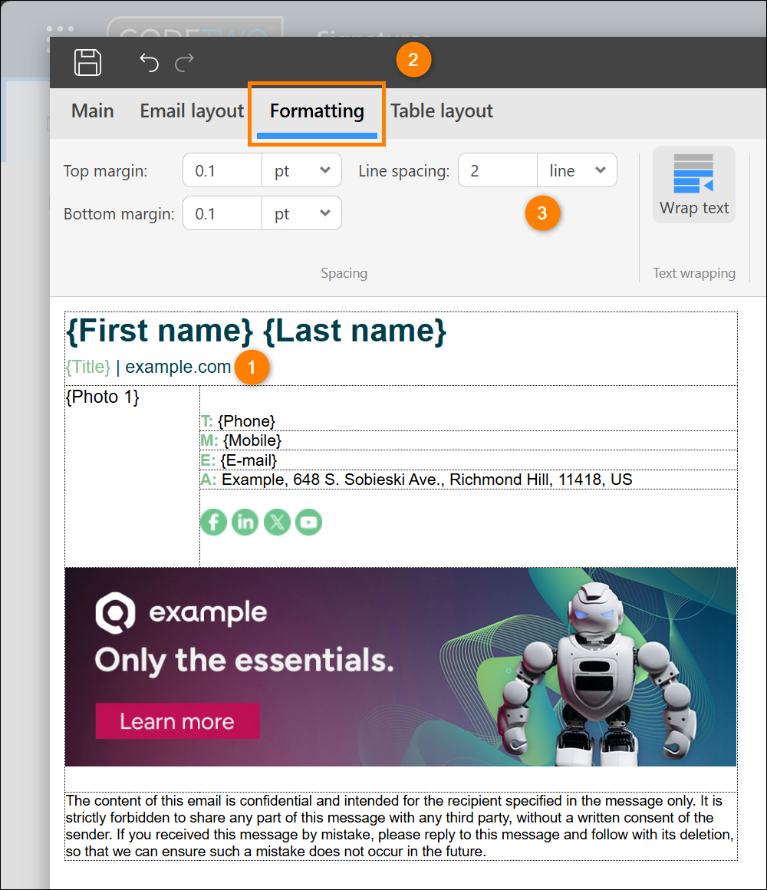Open the Table layout tab

pos(441,110)
